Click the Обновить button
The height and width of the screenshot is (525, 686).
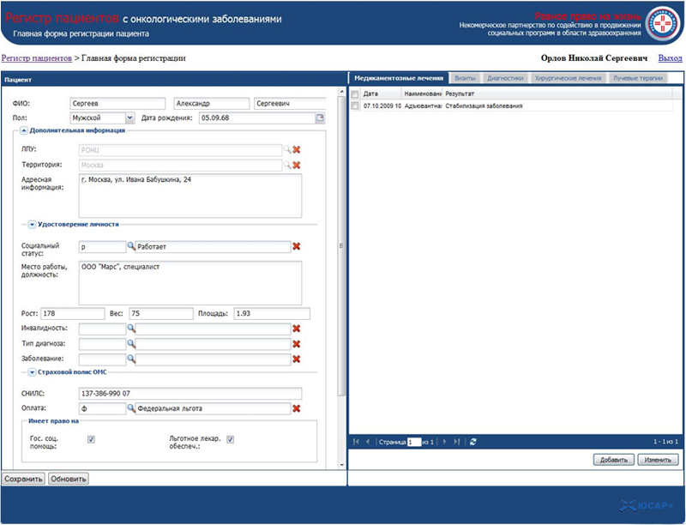click(x=69, y=479)
